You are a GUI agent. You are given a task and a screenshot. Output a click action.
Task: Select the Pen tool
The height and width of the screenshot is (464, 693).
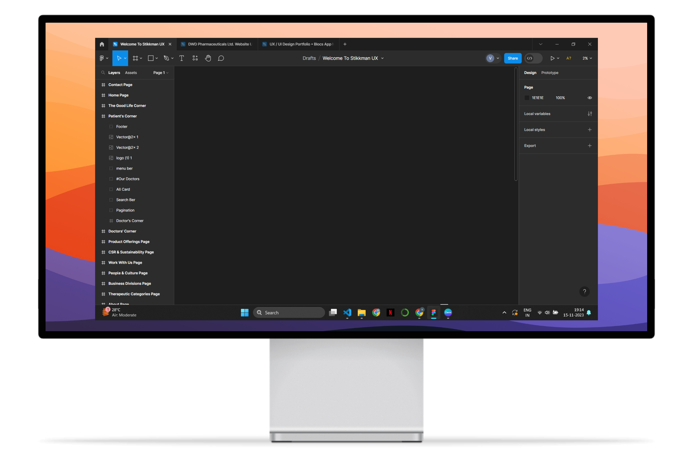[x=167, y=58]
